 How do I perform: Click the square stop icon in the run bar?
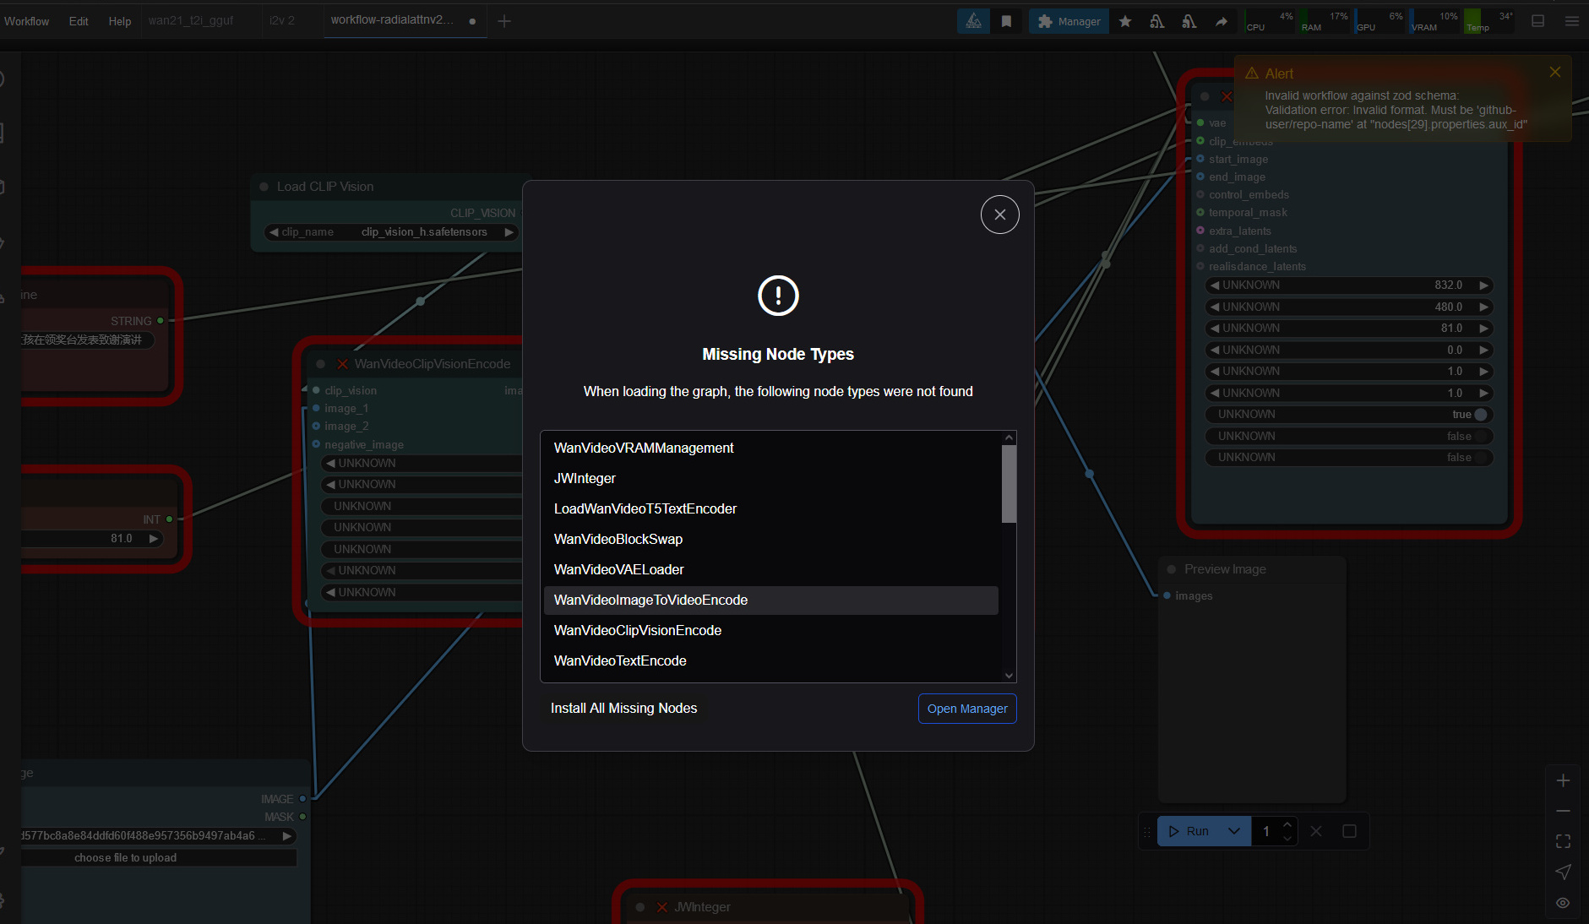click(1349, 831)
